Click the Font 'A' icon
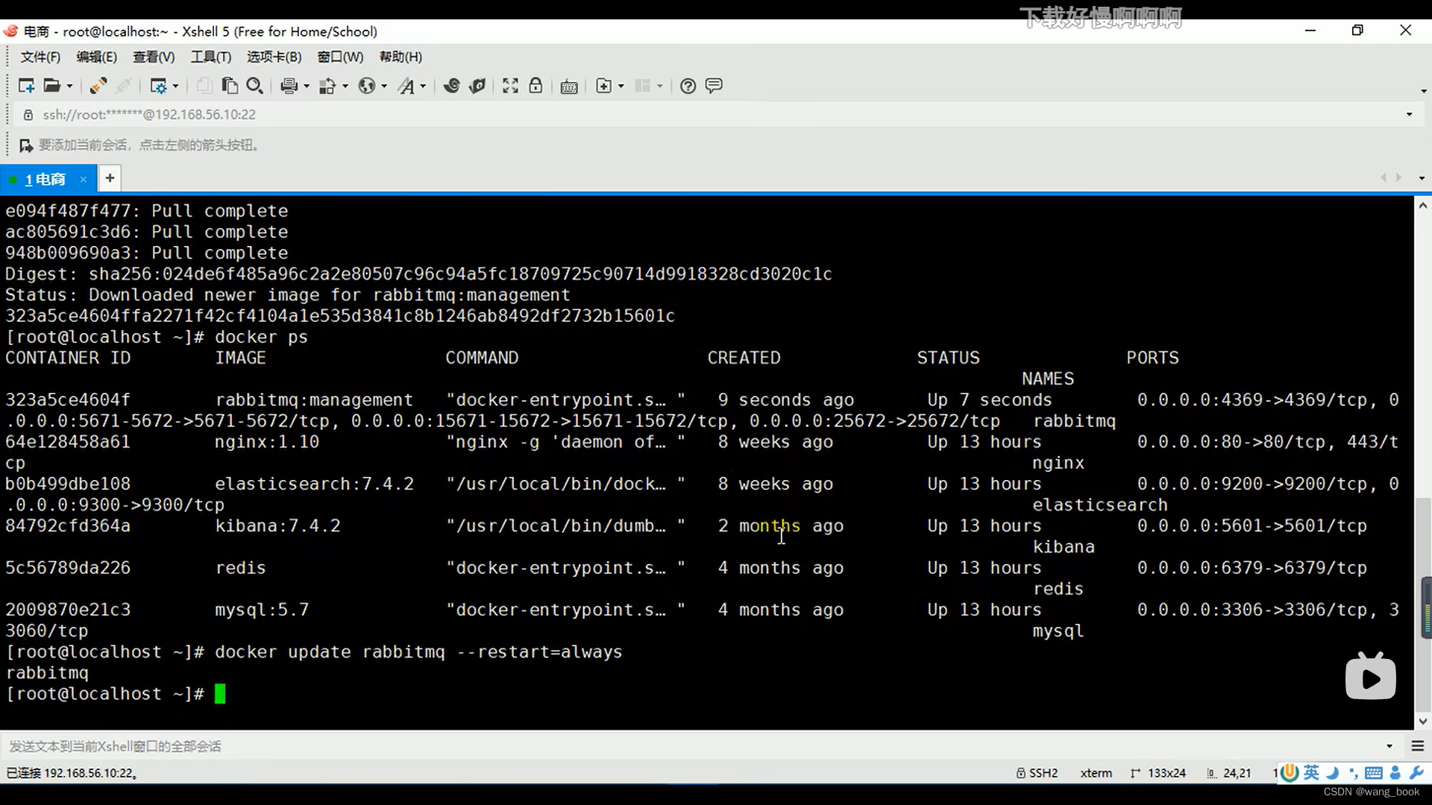1432x805 pixels. pos(406,86)
